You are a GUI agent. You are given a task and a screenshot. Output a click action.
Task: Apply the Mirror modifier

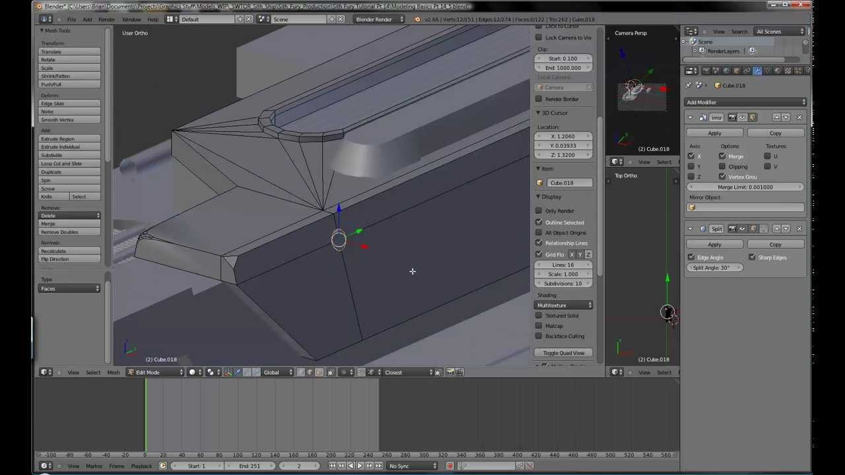pyautogui.click(x=714, y=133)
